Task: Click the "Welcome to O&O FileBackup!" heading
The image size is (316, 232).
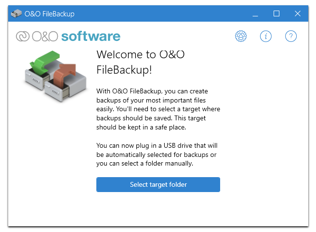Action: 140,62
